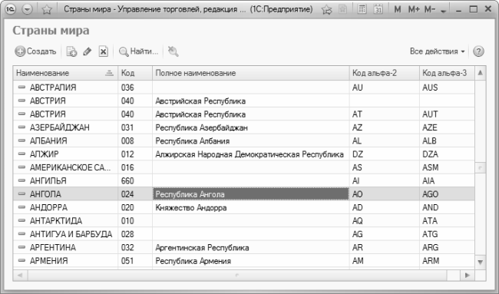Click alpha-2 code DZ cell

(x=385, y=154)
